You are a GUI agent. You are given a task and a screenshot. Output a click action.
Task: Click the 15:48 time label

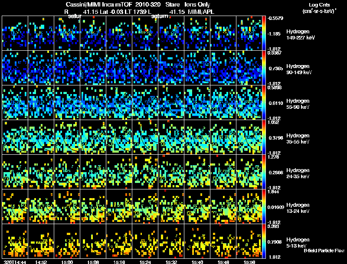pyautogui.click(x=223, y=262)
